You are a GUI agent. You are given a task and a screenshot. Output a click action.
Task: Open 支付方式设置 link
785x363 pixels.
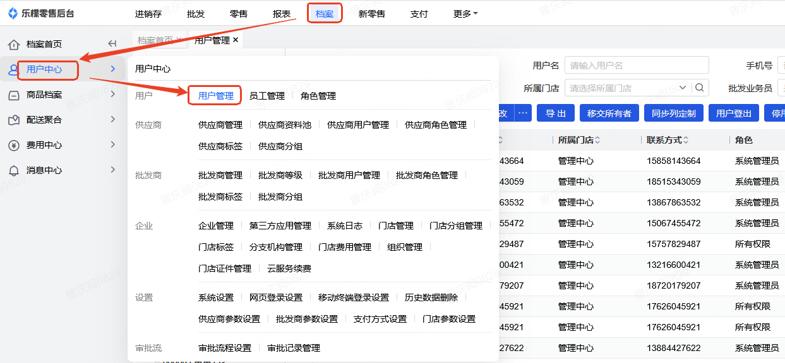pos(380,319)
